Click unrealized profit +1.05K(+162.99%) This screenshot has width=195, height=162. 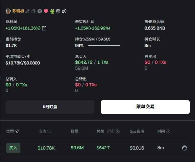click(x=92, y=28)
